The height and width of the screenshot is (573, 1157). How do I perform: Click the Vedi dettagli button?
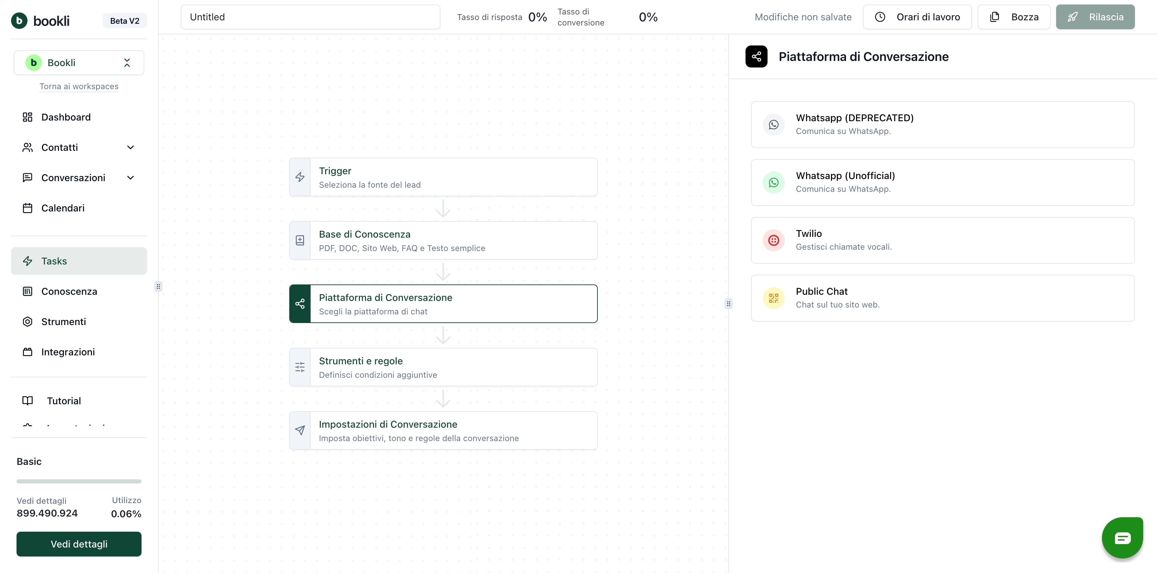[79, 544]
